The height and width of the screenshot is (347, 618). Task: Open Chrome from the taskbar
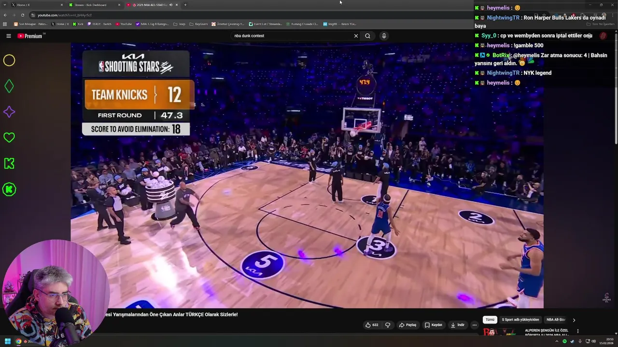coord(18,341)
